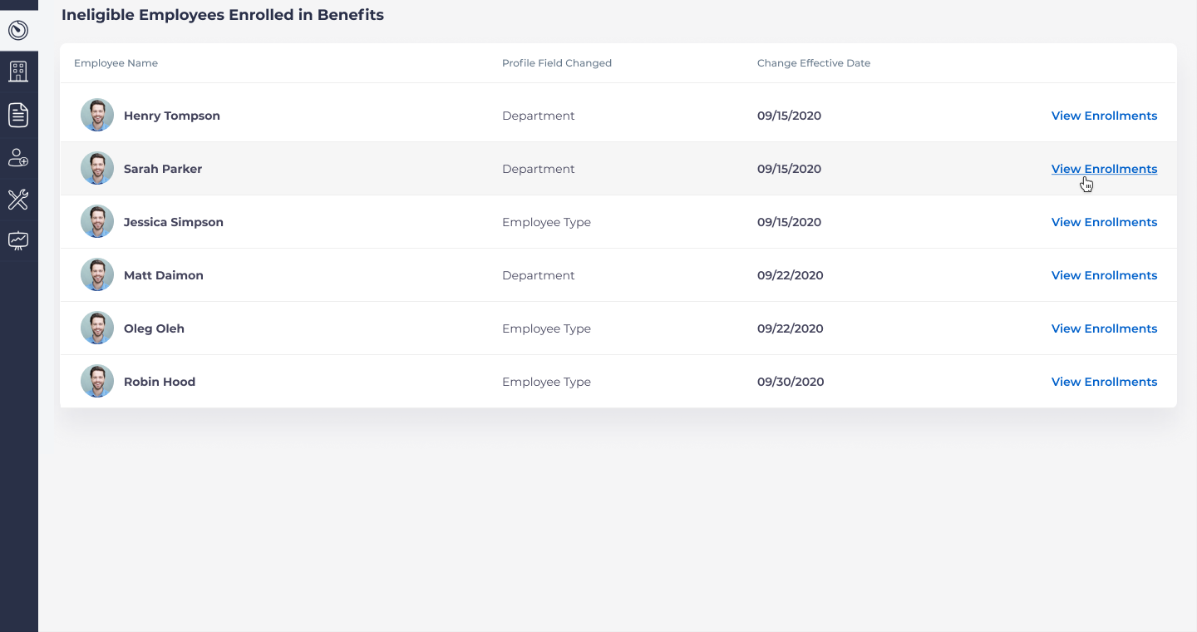Open the tools wrench sidebar icon

pos(18,200)
